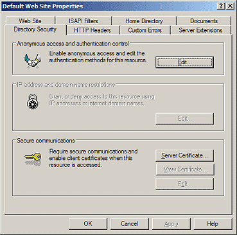Switch to the Web Site tab
The width and height of the screenshot is (237, 235).
30,21
